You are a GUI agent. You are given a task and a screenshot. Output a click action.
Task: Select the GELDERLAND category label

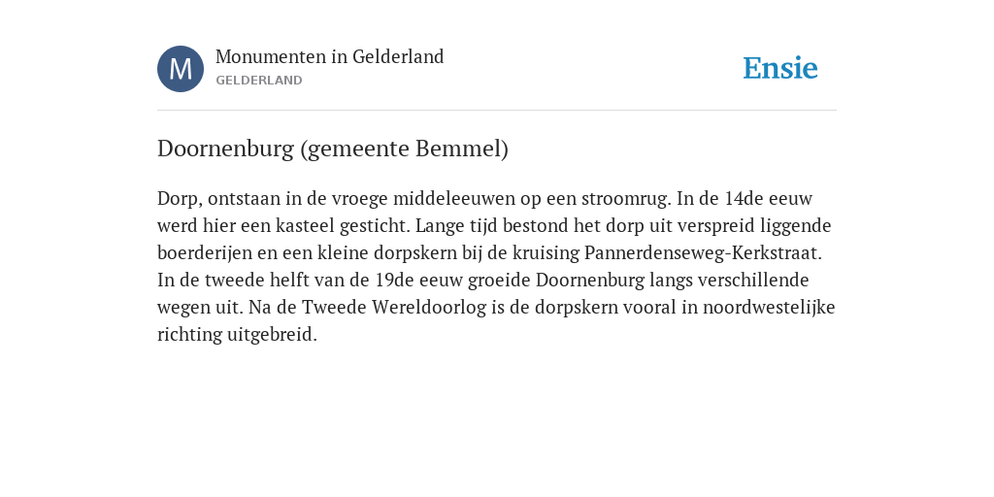tap(259, 81)
